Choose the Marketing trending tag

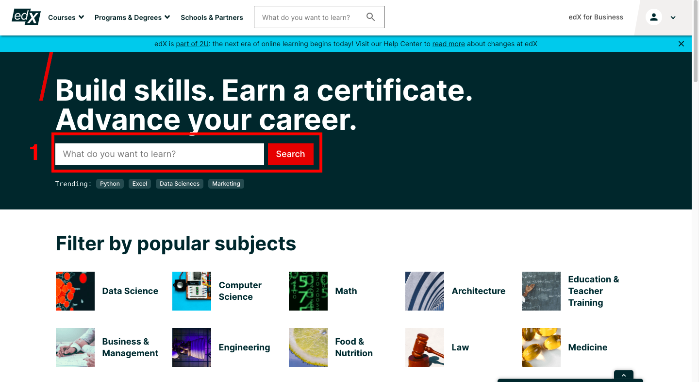coord(226,184)
